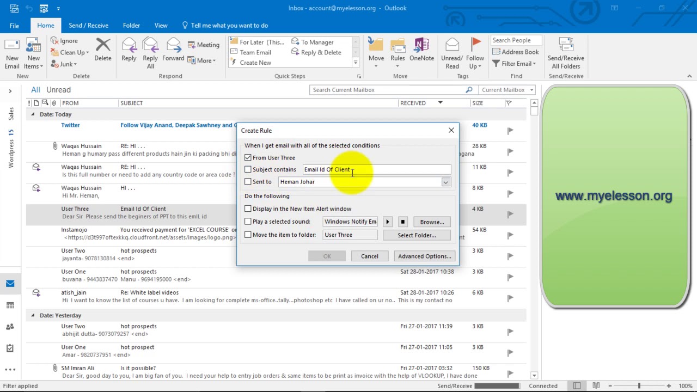Close the Create Rule dialog
Screen dimensions: 697x392
[451, 130]
